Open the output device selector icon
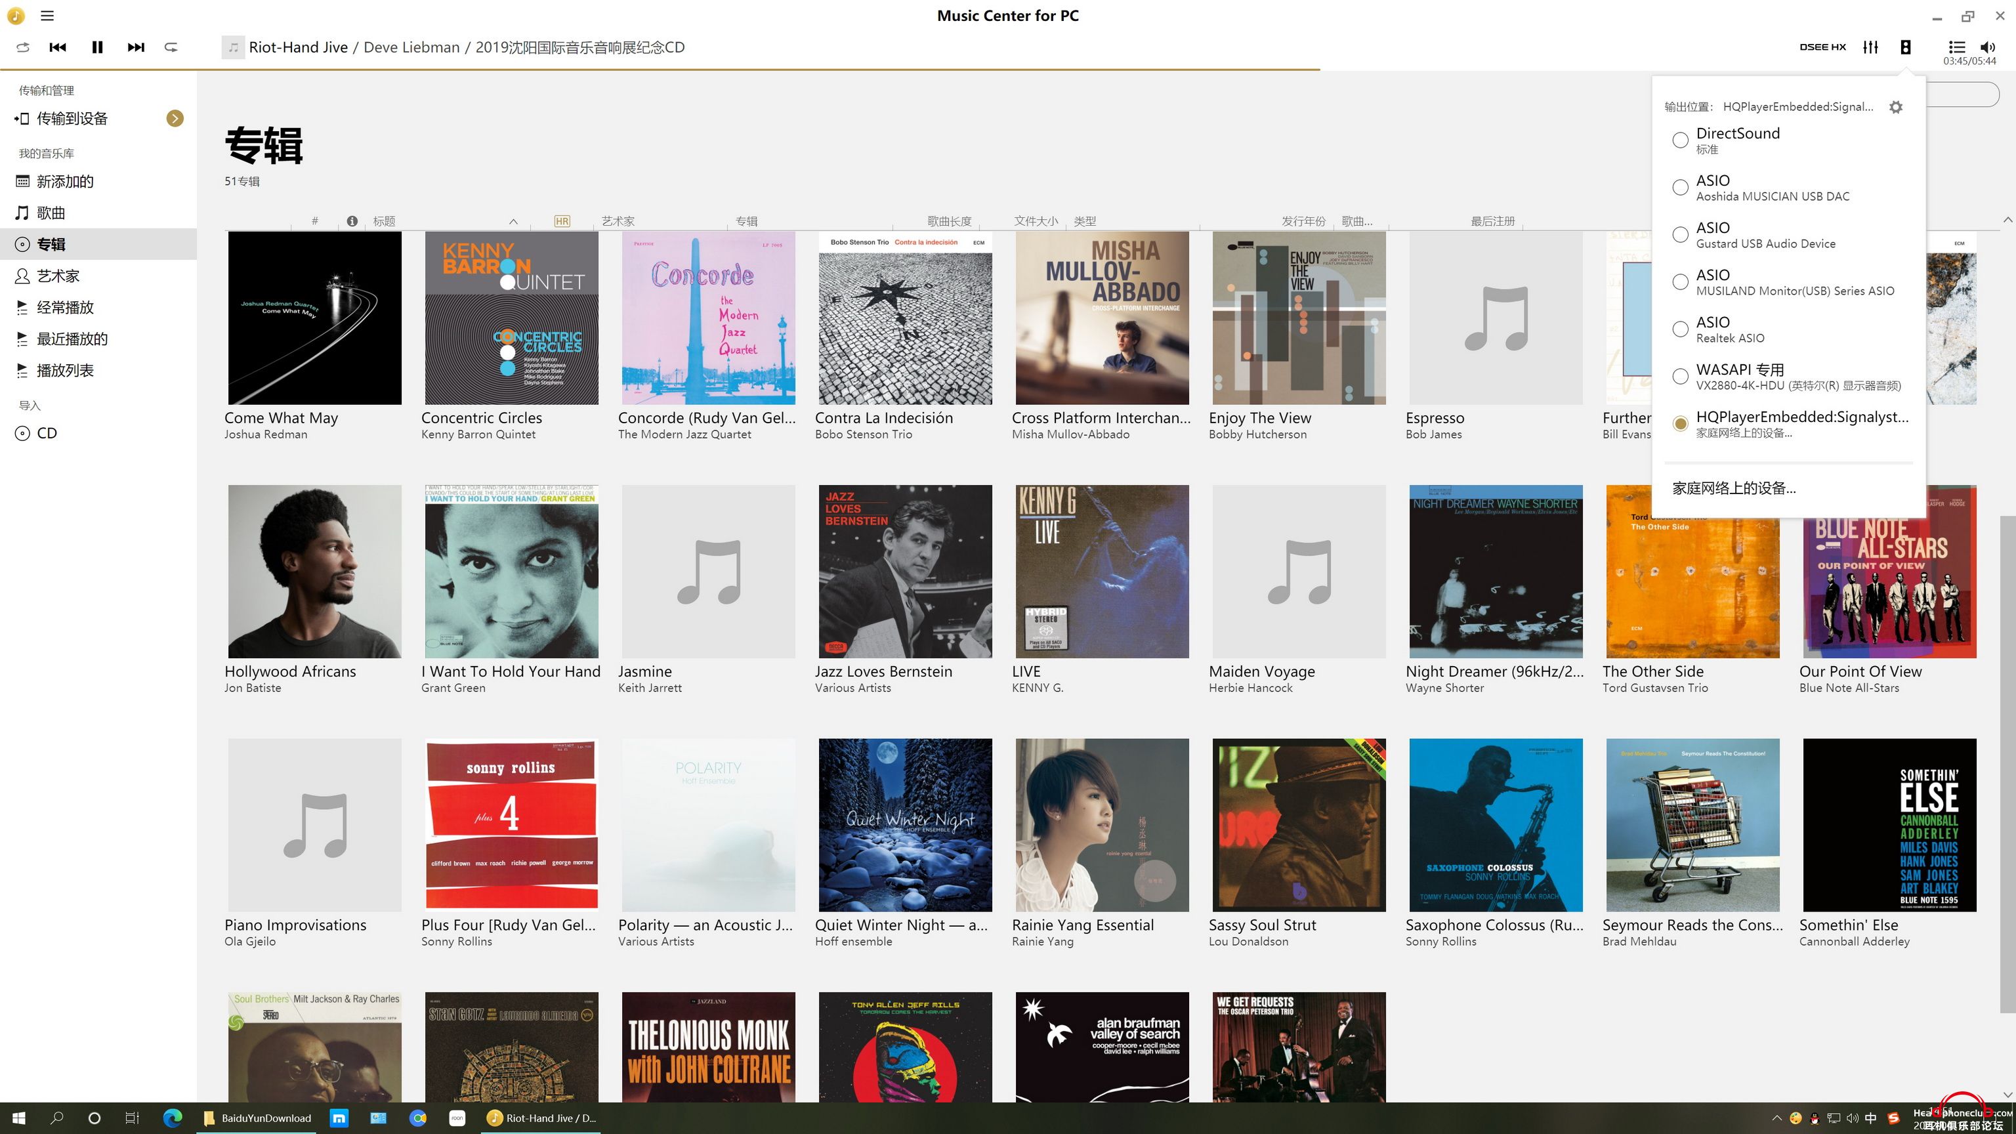The image size is (2016, 1134). [x=1906, y=47]
